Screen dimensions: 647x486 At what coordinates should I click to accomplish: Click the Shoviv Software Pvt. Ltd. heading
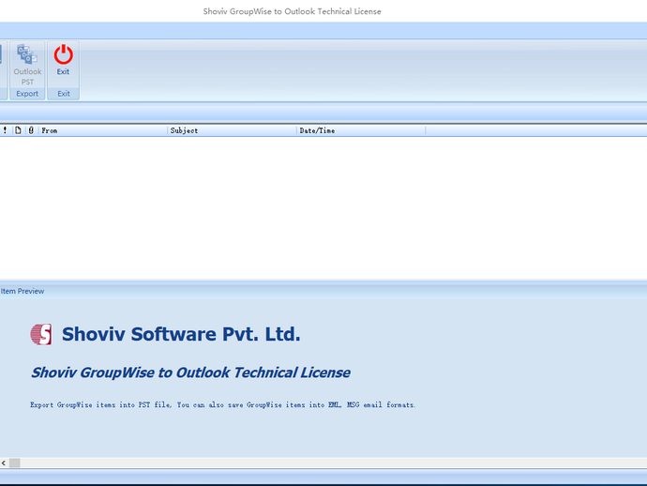click(181, 334)
